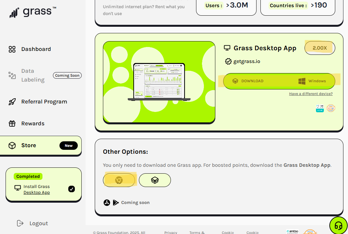This screenshot has width=348, height=234.
Task: Click the monitor icon beside Grass Desktop App heading
Action: pos(227,48)
